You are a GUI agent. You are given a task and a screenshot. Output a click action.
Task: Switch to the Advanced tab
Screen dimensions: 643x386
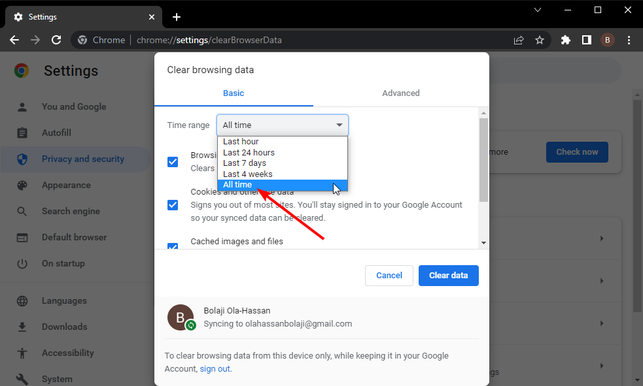click(x=400, y=93)
